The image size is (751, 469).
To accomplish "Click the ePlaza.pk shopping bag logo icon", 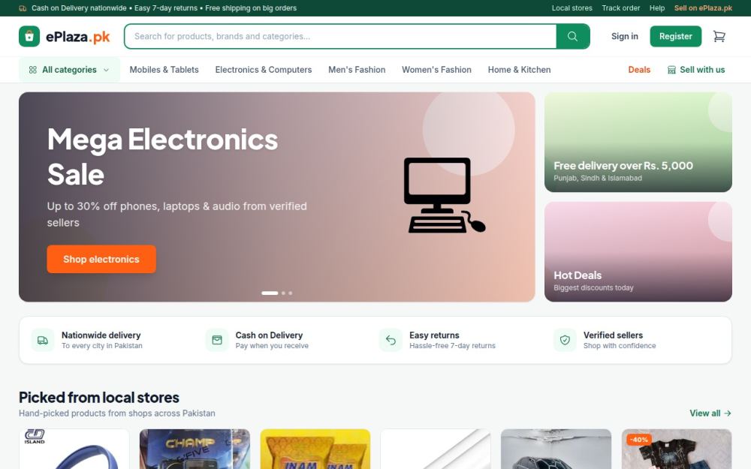I will point(29,36).
